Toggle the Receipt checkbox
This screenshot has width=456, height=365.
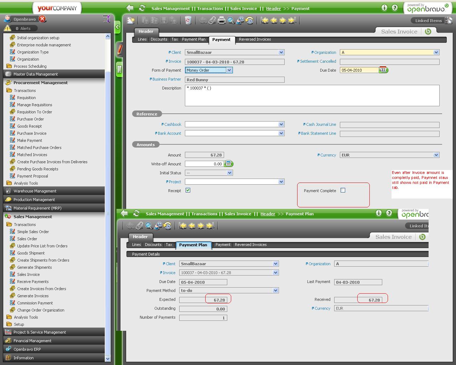188,190
